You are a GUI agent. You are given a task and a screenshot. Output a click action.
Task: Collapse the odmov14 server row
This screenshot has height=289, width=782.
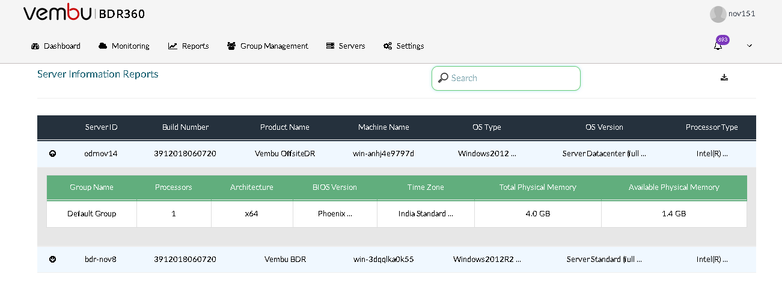(52, 154)
